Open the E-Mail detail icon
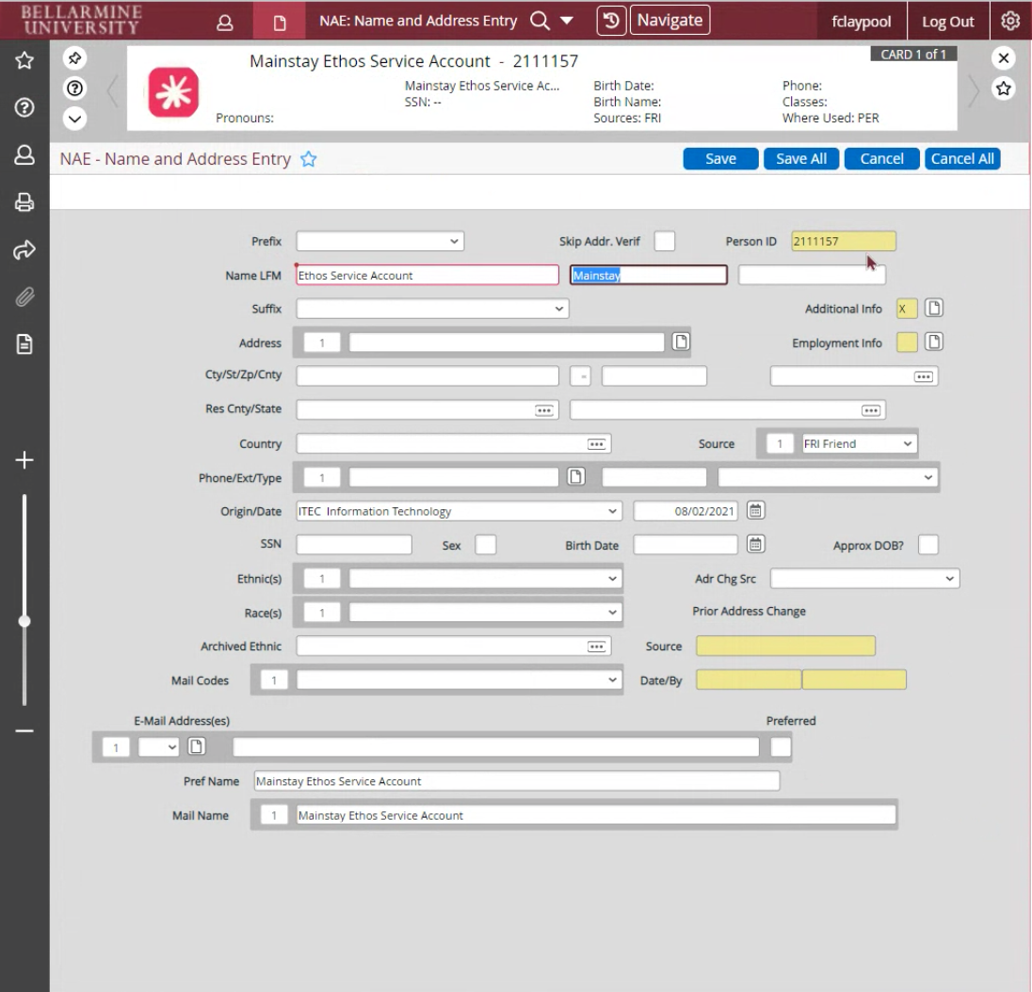 196,746
